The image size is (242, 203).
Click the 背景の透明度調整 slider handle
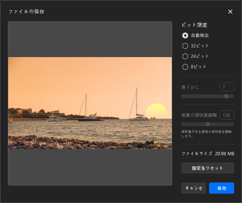[208, 124]
